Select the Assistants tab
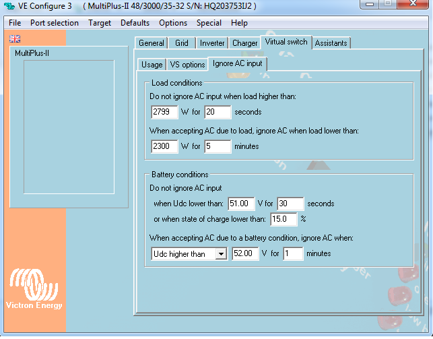 tap(331, 43)
